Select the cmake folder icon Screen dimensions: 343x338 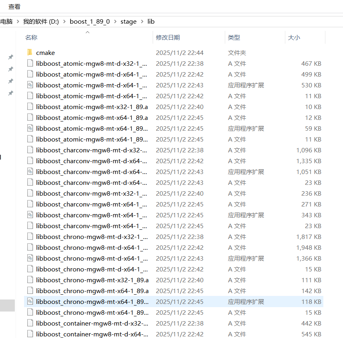[30, 53]
